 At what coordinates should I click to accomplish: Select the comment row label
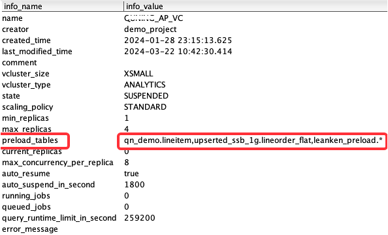point(20,63)
